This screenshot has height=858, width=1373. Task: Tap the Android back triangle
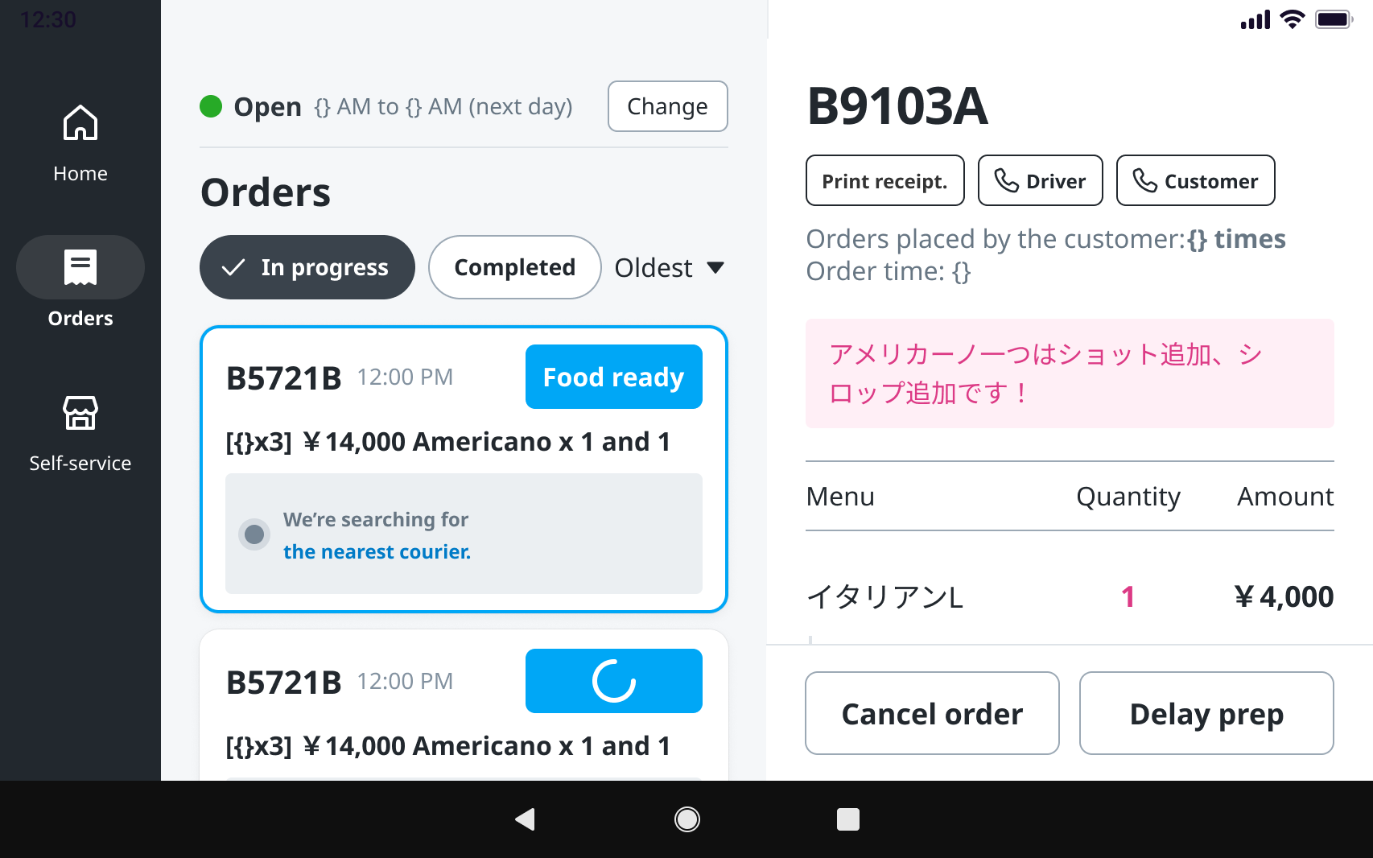click(526, 819)
